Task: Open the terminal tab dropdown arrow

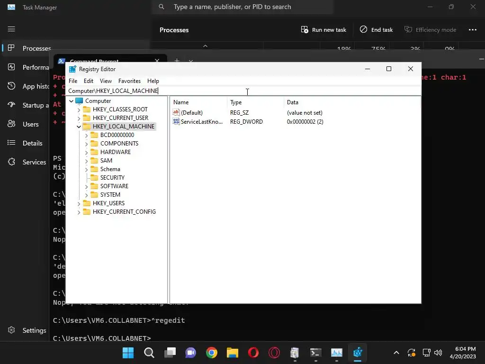Action: pyautogui.click(x=191, y=61)
